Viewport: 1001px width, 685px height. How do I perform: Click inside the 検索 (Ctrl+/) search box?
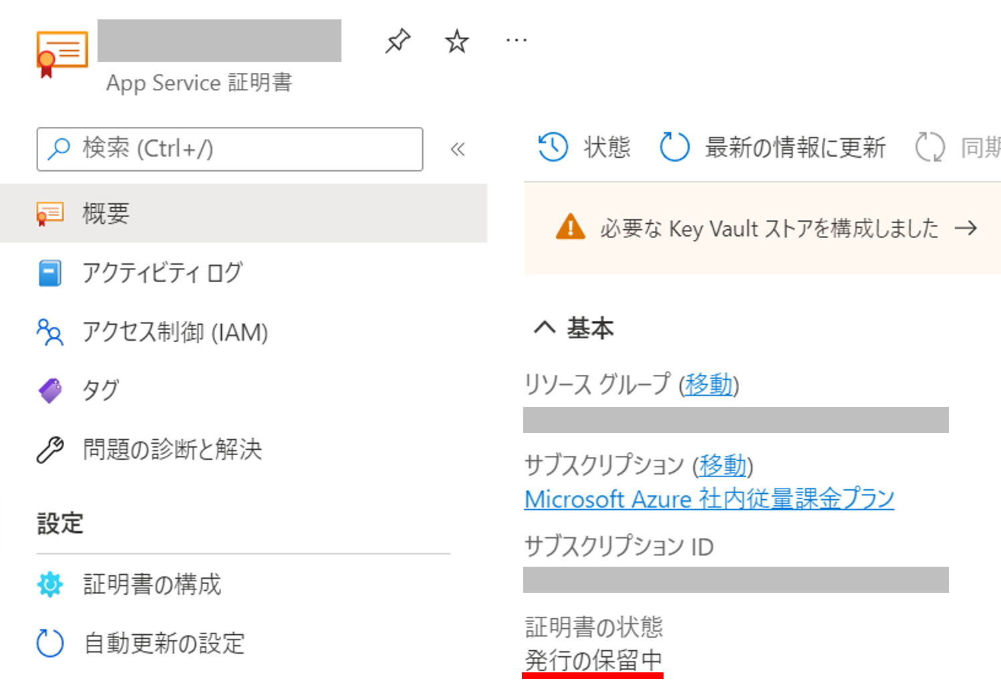[227, 149]
